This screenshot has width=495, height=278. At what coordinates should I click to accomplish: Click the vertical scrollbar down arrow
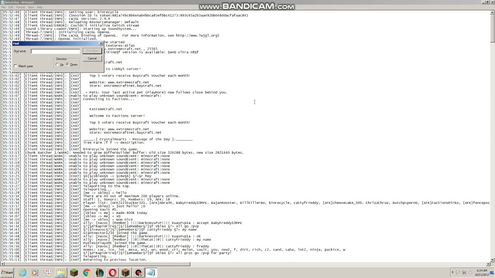click(x=492, y=259)
